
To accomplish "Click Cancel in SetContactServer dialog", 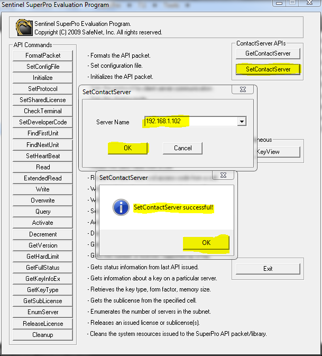I will (182, 148).
